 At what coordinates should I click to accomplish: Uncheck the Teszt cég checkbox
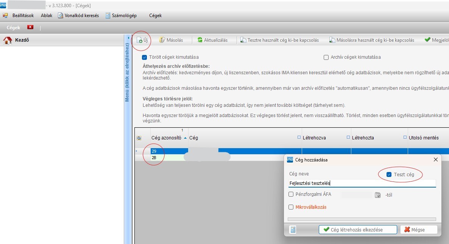click(389, 175)
